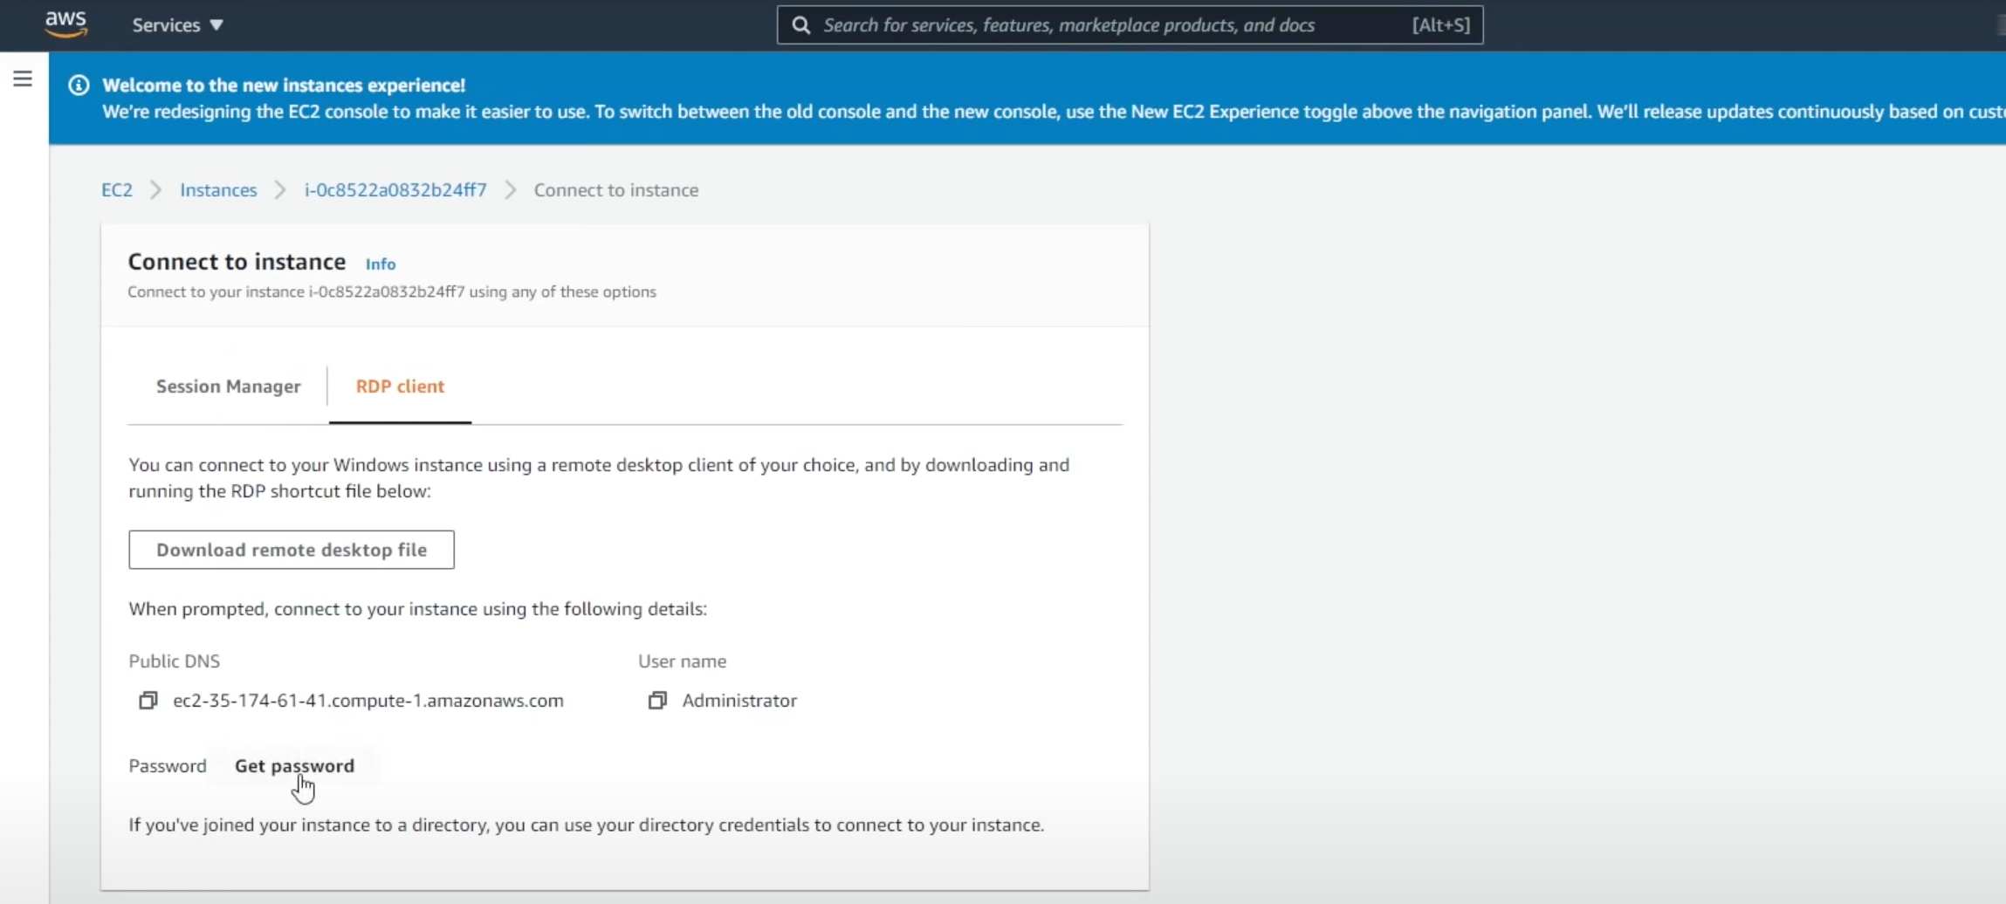Click Download remote desktop file button
Viewport: 2006px width, 904px height.
click(x=292, y=550)
